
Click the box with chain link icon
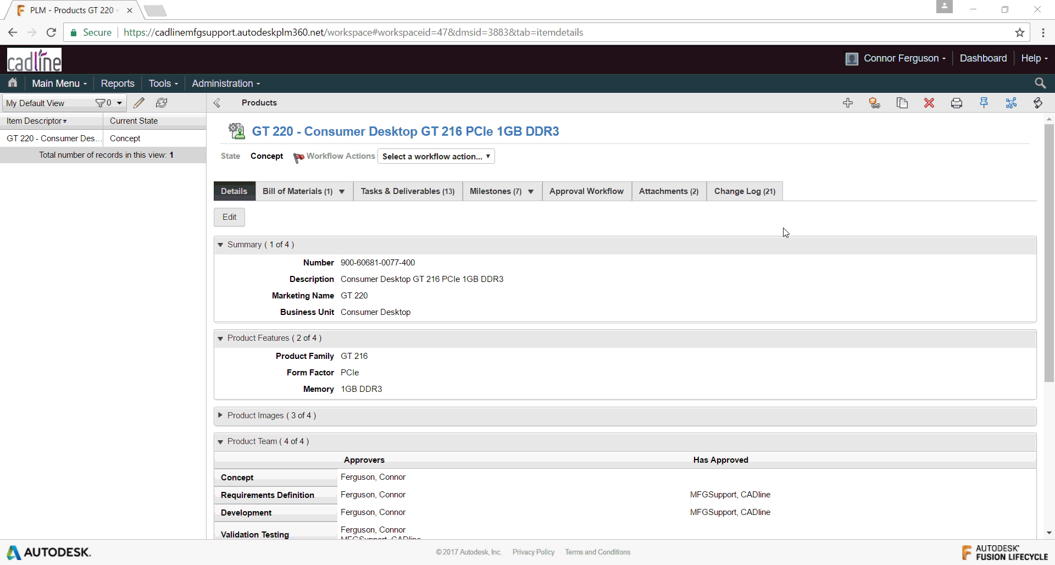pos(875,103)
